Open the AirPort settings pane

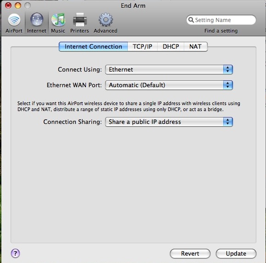pyautogui.click(x=14, y=23)
